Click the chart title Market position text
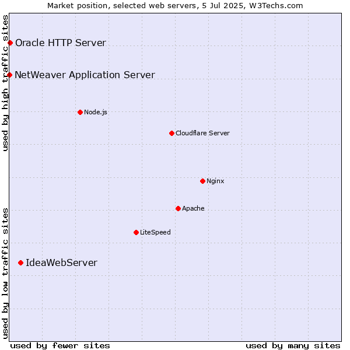The image size is (350, 350). [x=175, y=6]
